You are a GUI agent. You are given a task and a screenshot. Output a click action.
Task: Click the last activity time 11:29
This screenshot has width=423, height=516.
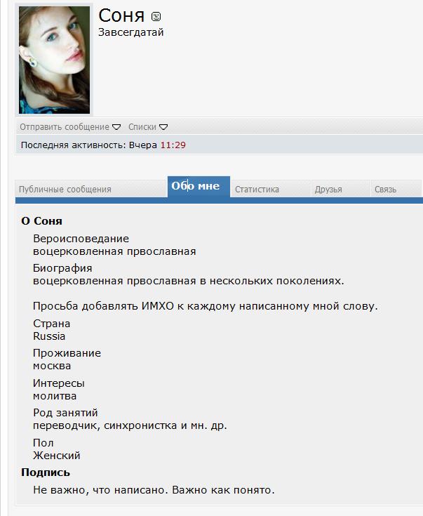click(173, 145)
